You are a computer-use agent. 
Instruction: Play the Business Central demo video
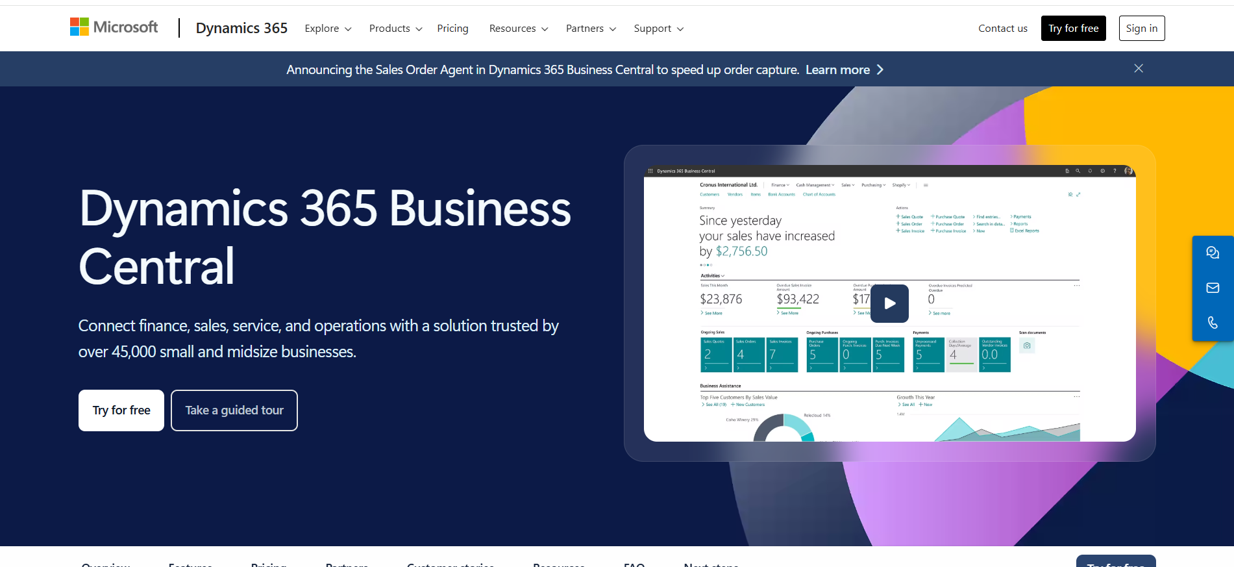(x=889, y=303)
